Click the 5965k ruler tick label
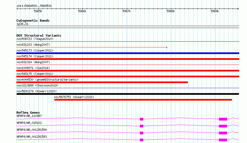 (x=38, y=11)
